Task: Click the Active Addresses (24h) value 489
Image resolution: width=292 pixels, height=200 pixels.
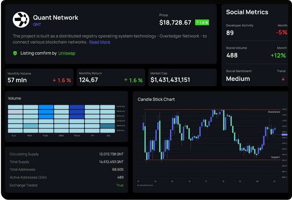Action: click(120, 178)
